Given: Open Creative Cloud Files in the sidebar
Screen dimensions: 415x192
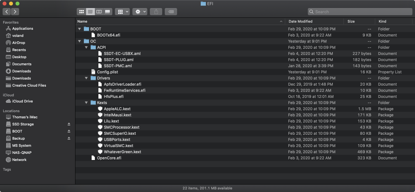Looking at the screenshot, I should (x=29, y=85).
